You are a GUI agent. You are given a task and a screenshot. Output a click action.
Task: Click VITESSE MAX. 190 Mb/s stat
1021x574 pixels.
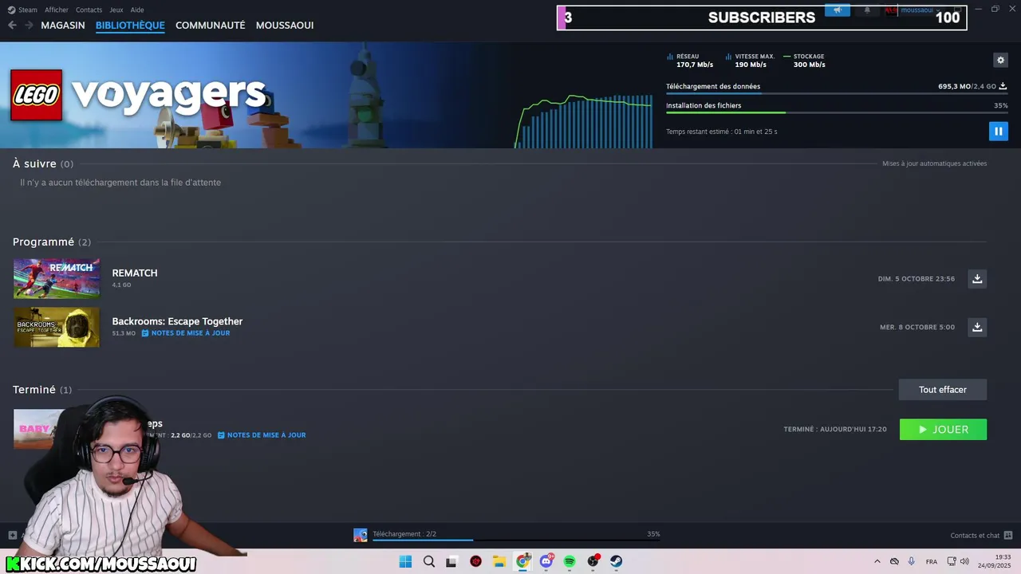pos(750,61)
